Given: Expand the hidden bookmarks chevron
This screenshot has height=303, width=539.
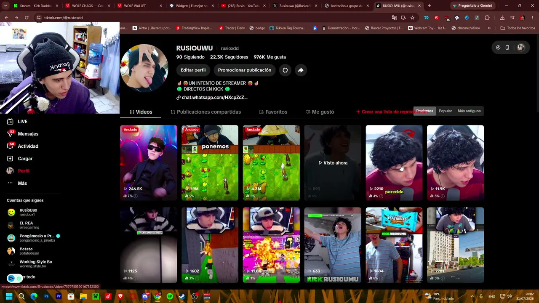Looking at the screenshot, I should point(489,28).
